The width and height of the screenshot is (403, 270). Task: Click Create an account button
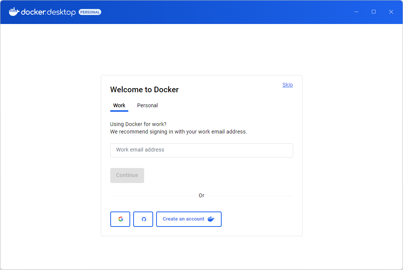(189, 219)
